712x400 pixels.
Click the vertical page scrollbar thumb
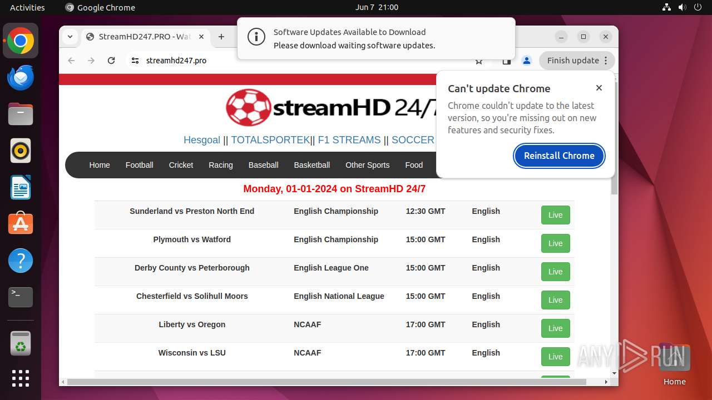tap(614, 139)
